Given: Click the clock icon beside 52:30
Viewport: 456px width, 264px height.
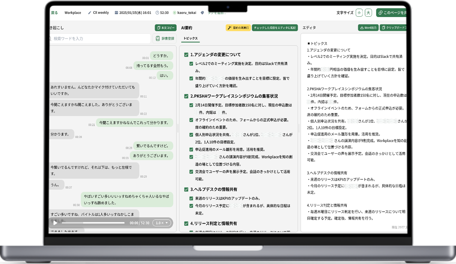Looking at the screenshot, I should coord(157,13).
